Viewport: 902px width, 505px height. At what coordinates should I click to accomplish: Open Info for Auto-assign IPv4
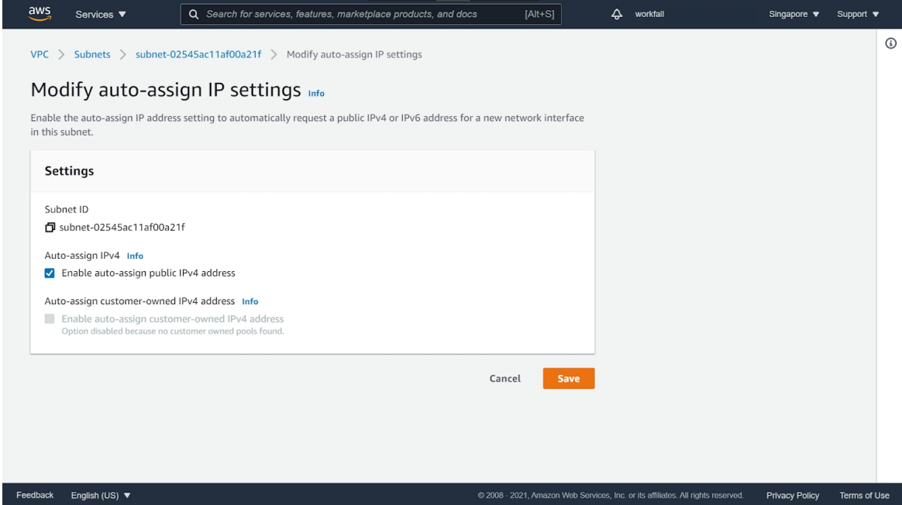pyautogui.click(x=135, y=256)
